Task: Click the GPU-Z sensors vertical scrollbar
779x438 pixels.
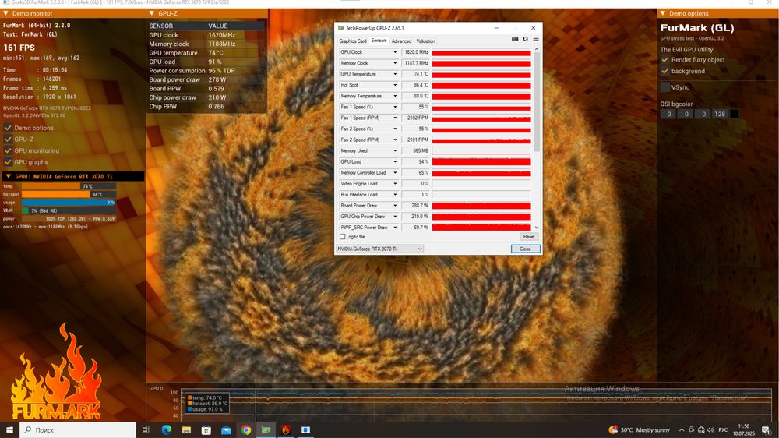Action: [x=537, y=102]
